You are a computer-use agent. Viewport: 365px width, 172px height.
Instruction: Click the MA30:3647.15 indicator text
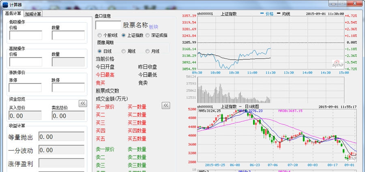point(290,111)
